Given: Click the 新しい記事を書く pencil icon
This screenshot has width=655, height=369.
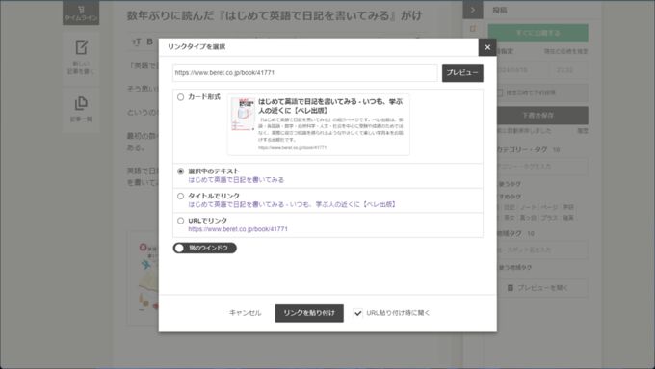Looking at the screenshot, I should pyautogui.click(x=81, y=48).
